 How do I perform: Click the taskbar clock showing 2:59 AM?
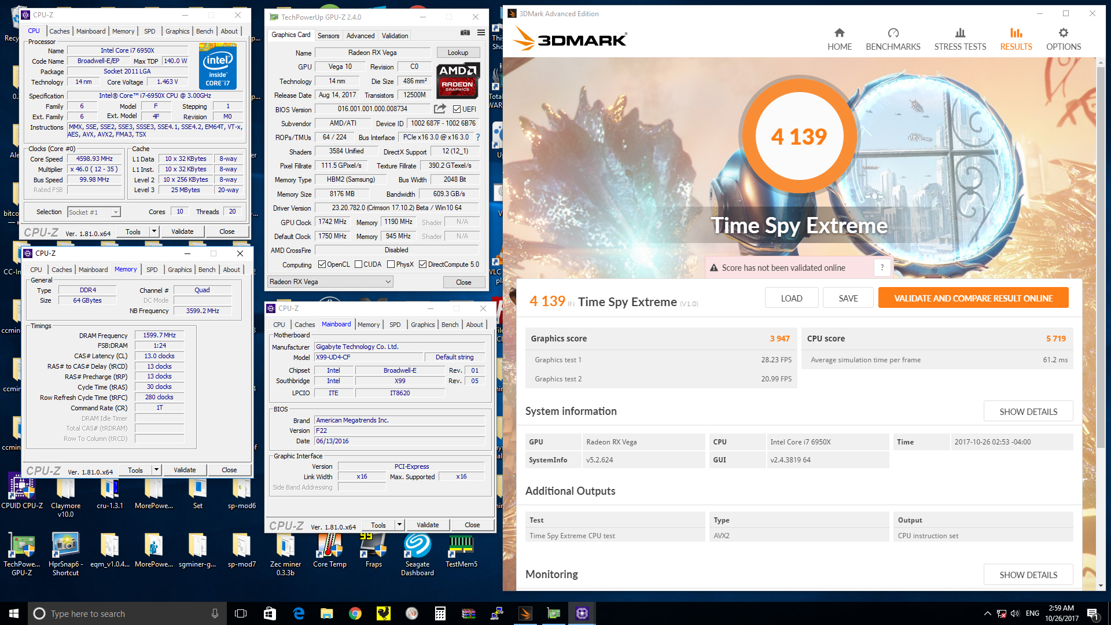[x=1062, y=613]
